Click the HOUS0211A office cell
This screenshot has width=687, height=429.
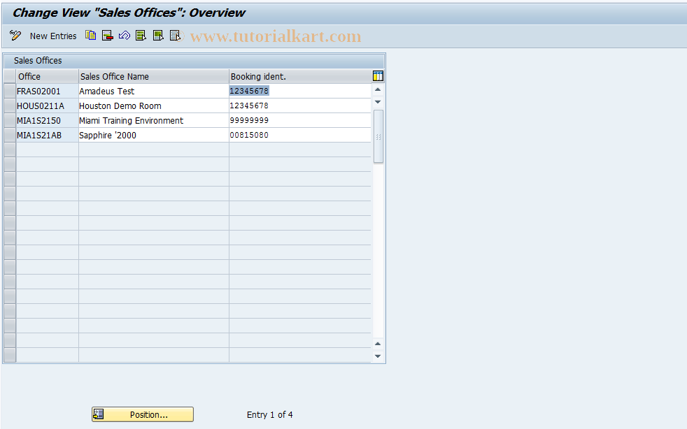coord(48,106)
